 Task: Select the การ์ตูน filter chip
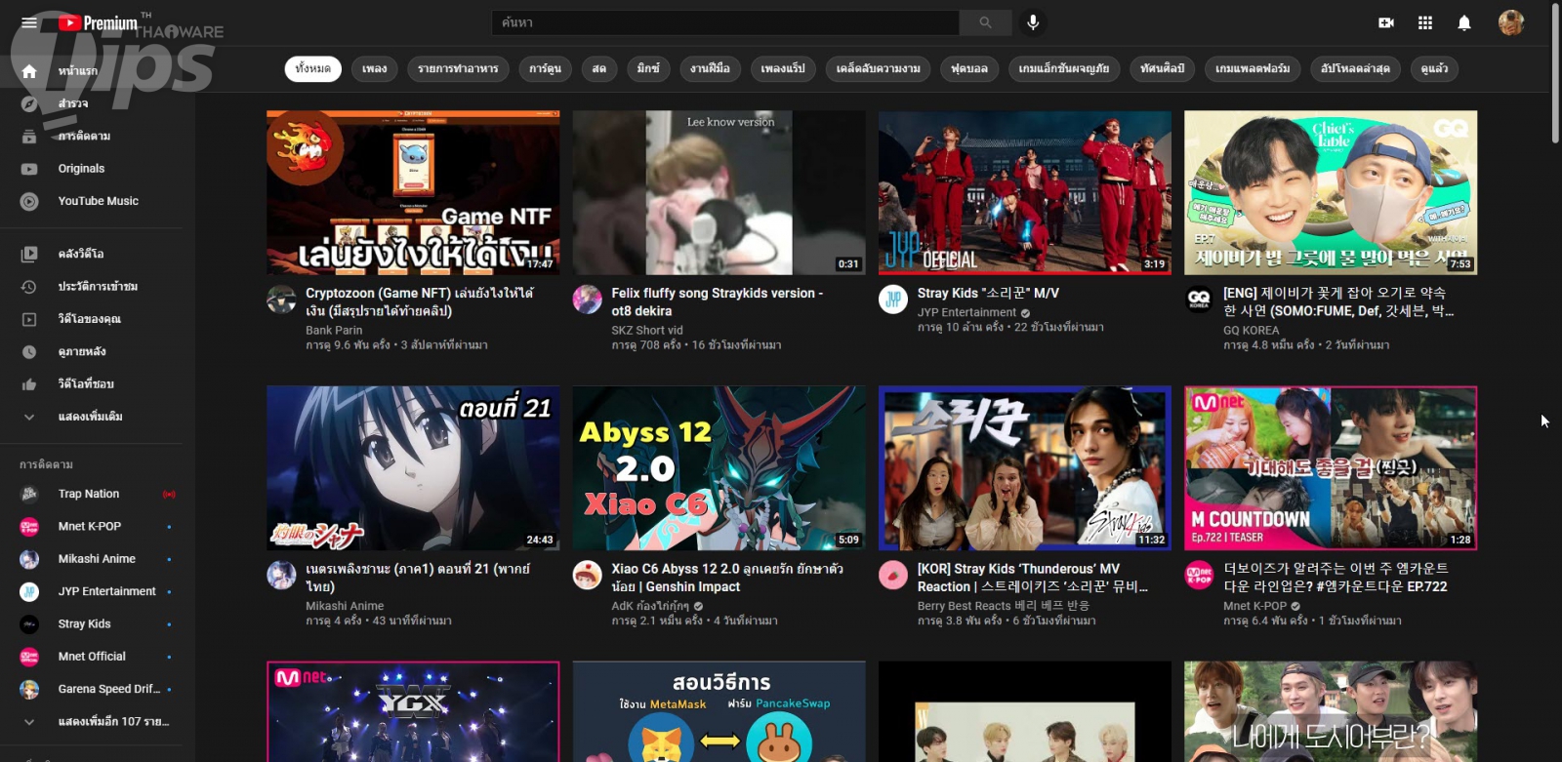tap(545, 68)
